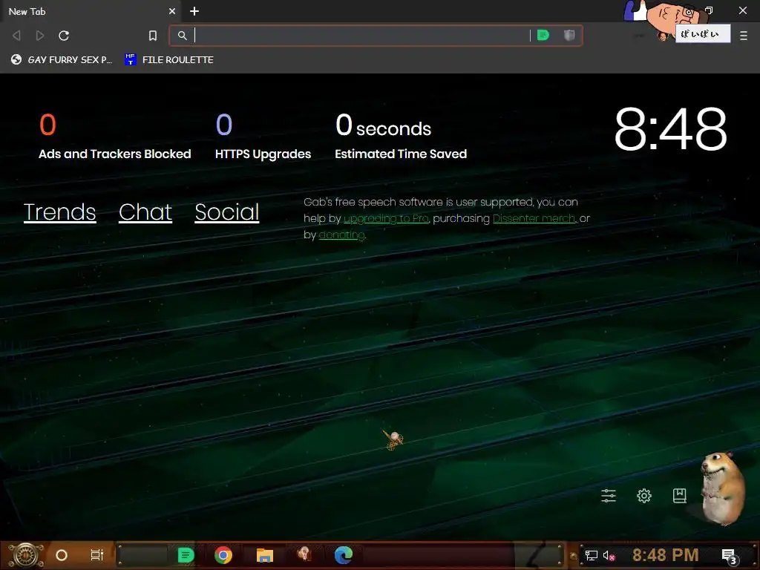Screen dimensions: 760x570
Task: Bookmark this page with the bookmark icon
Action: coord(153,36)
